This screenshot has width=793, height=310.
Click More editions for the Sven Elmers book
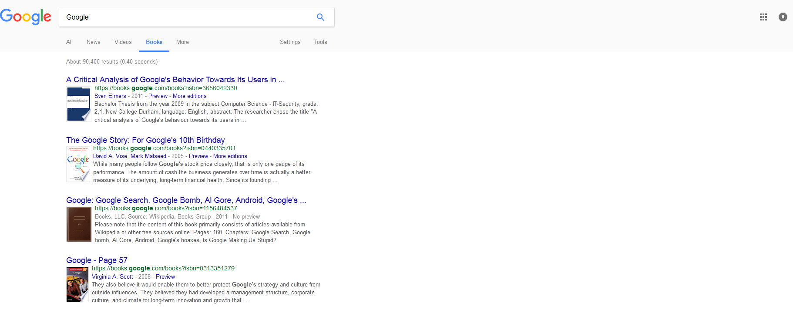click(x=190, y=96)
